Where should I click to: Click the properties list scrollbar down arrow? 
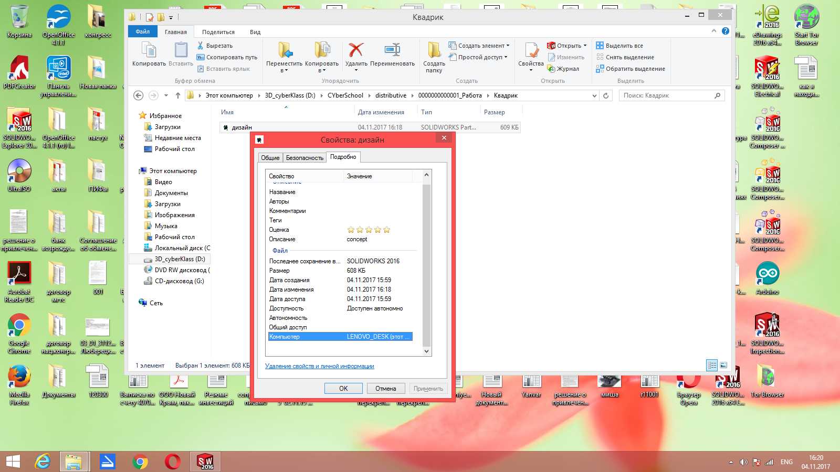click(x=426, y=351)
